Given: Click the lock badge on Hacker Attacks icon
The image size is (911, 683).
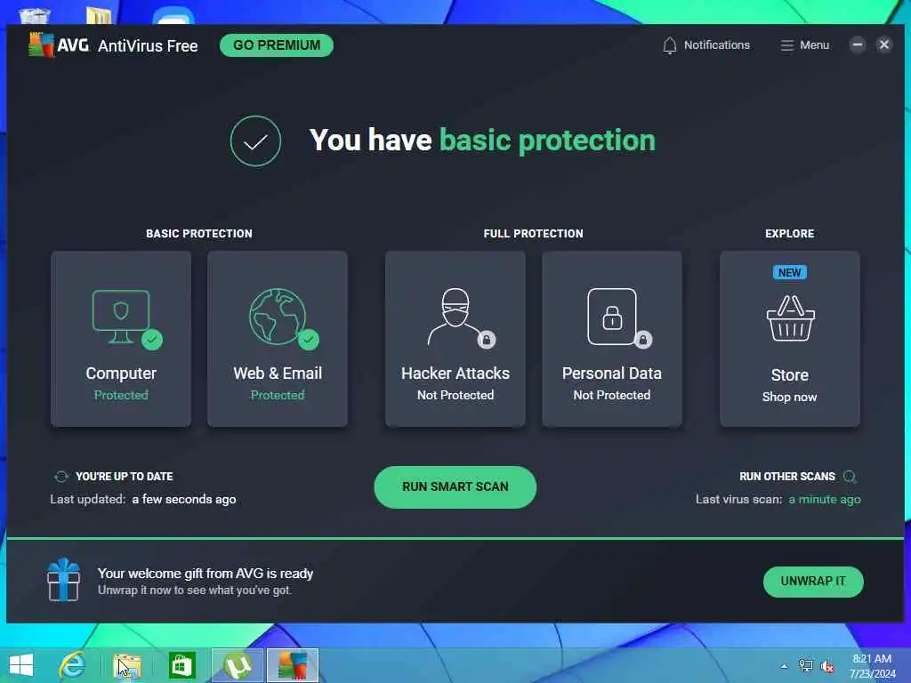Looking at the screenshot, I should tap(487, 340).
